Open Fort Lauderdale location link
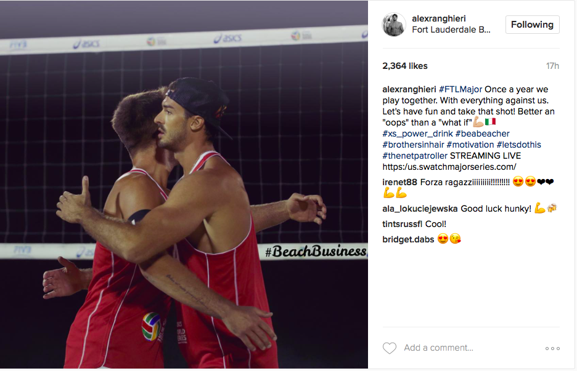The height and width of the screenshot is (371, 577). pos(451,30)
